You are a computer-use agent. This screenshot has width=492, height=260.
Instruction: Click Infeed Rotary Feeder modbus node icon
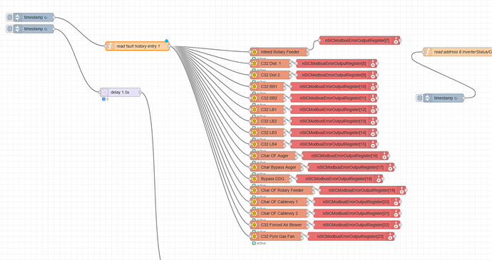point(254,52)
